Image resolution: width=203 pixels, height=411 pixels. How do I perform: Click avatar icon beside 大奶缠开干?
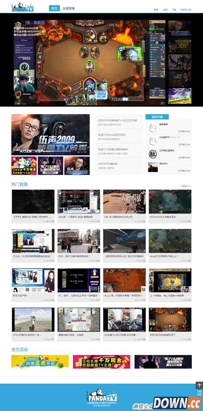pyautogui.click(x=153, y=141)
